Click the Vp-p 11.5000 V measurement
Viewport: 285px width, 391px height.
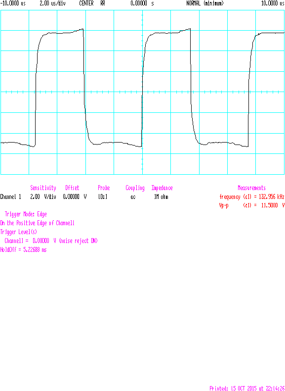(252, 206)
